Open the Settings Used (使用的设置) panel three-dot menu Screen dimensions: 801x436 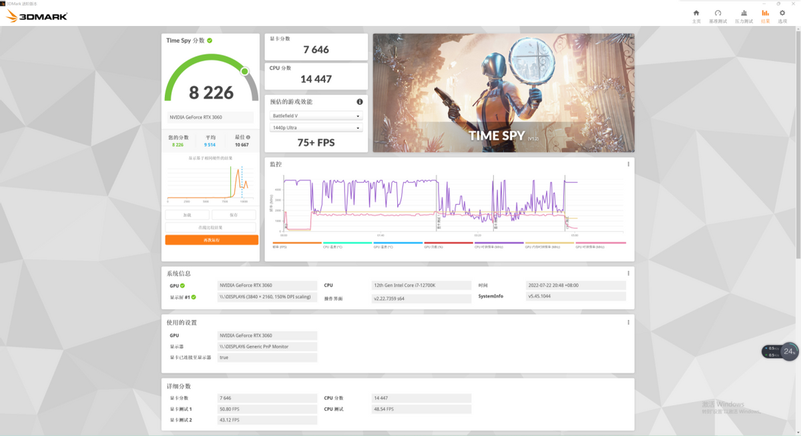(628, 322)
